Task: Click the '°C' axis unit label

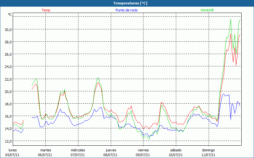Action: (x=10, y=15)
